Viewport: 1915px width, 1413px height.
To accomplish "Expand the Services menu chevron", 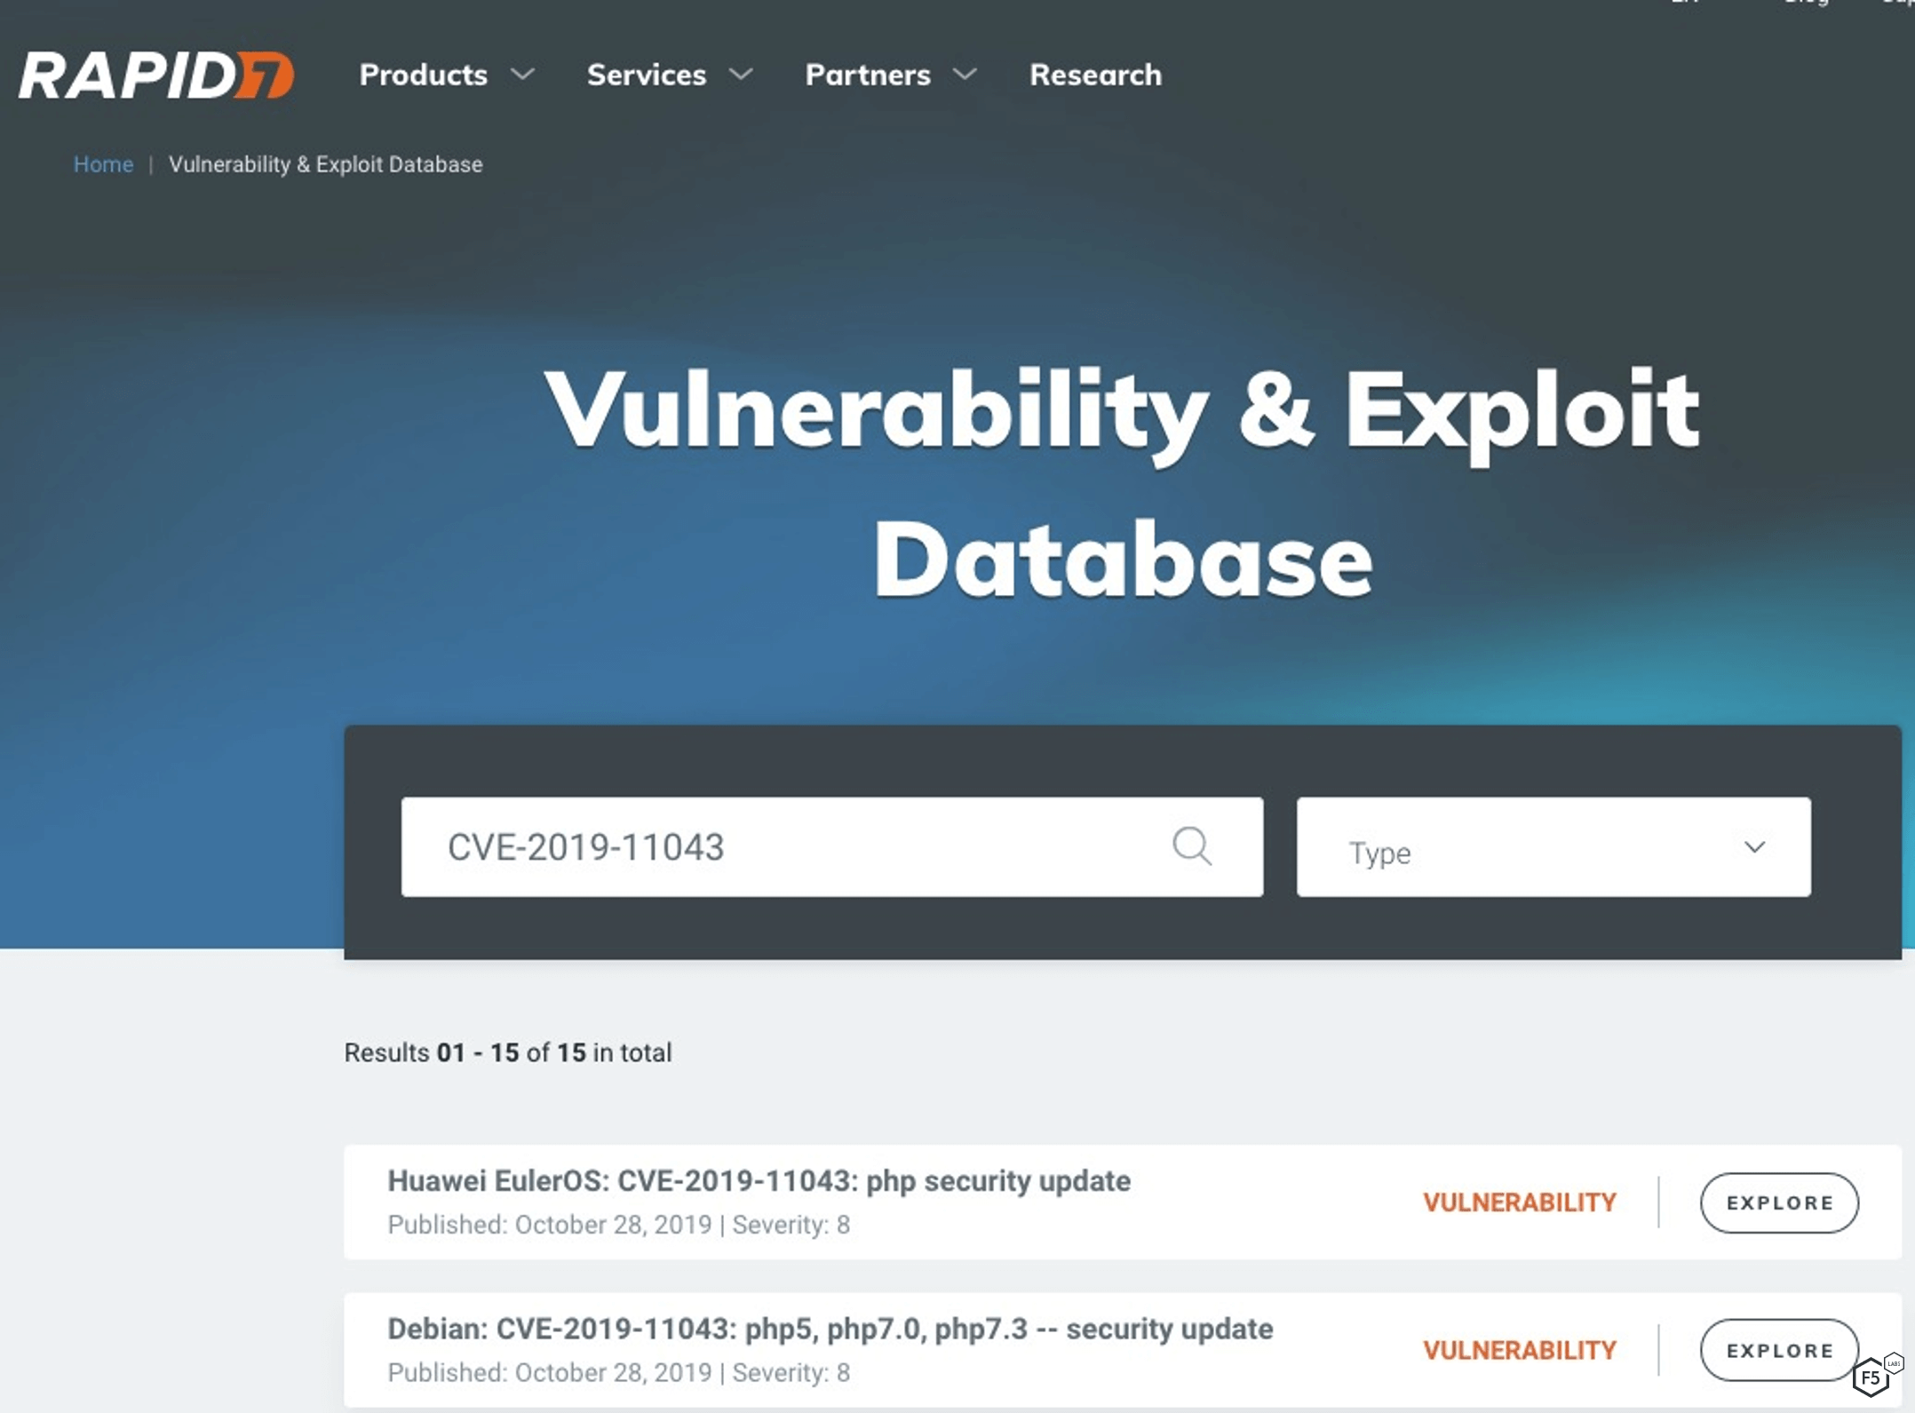I will tap(741, 75).
